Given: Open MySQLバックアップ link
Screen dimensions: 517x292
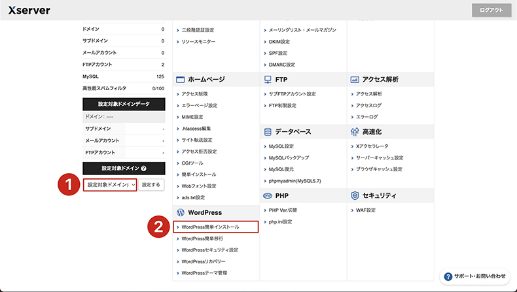Looking at the screenshot, I should (x=289, y=157).
